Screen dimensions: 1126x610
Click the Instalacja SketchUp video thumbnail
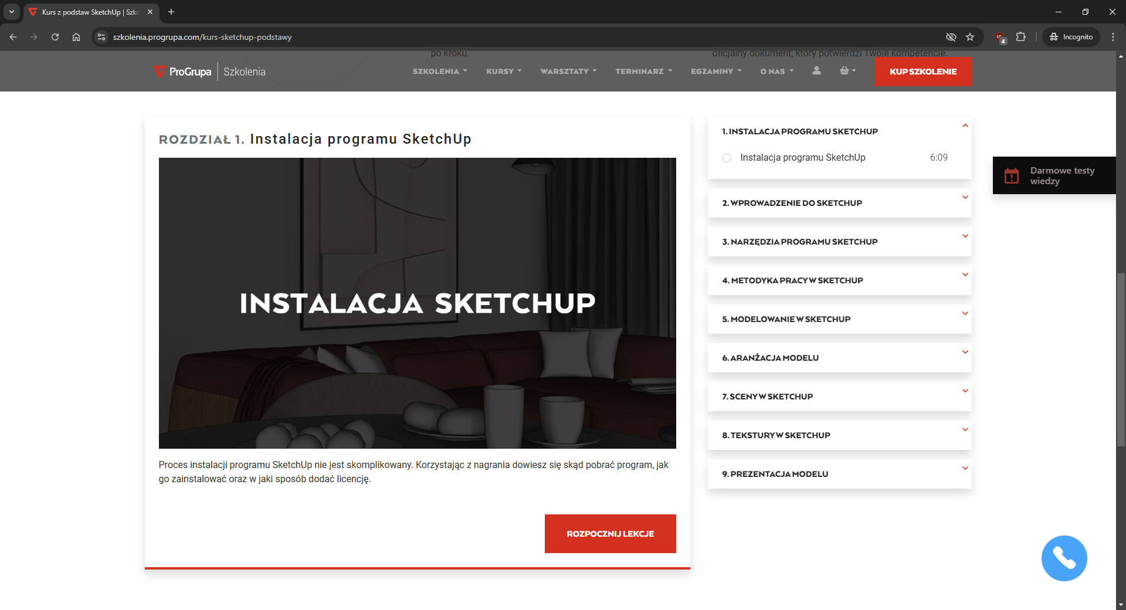tap(417, 303)
